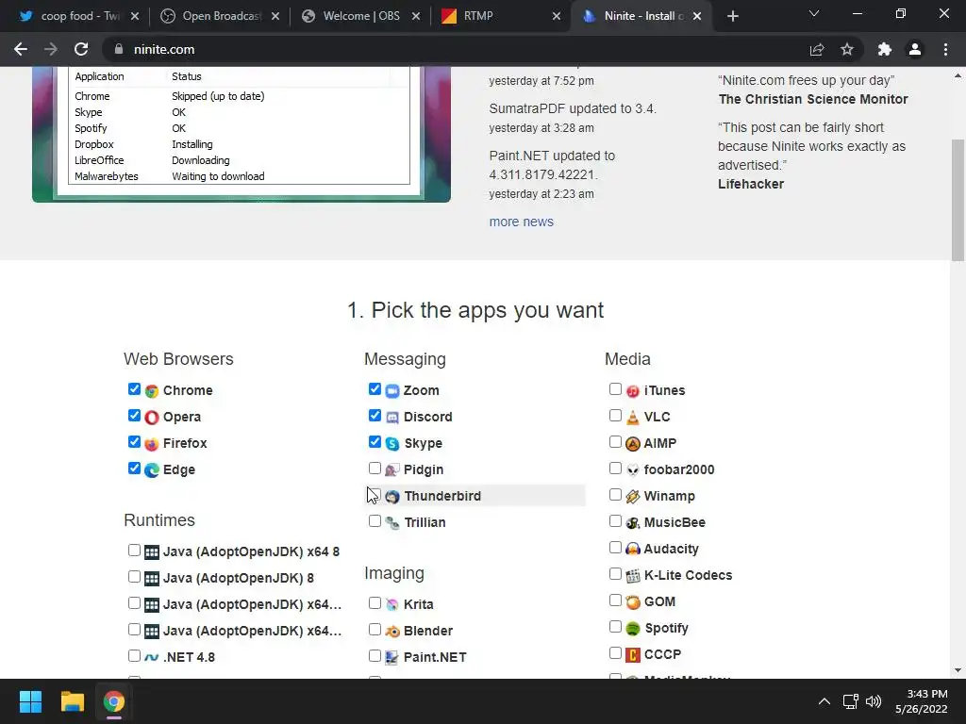Uncheck the Edge checkbox

click(134, 469)
